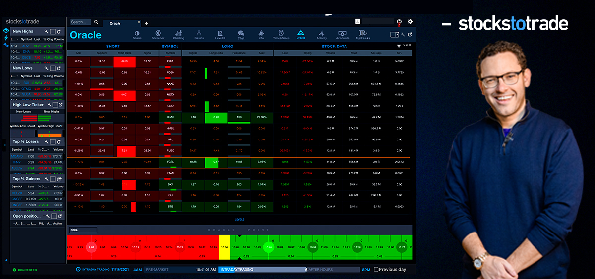Viewport: 595px width, 279px height.
Task: Click the filter funnel icon above stock data
Action: coord(399,46)
